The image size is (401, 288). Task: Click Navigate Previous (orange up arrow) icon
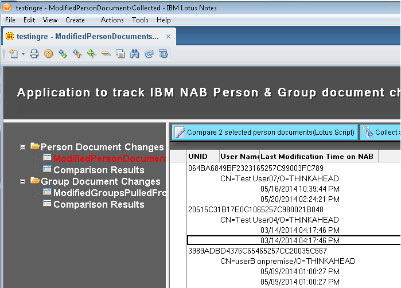pyautogui.click(x=77, y=54)
